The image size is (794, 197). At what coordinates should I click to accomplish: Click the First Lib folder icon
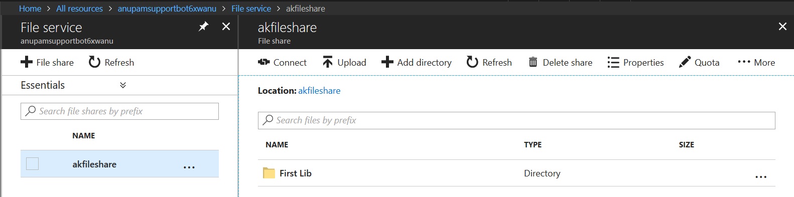tap(269, 173)
